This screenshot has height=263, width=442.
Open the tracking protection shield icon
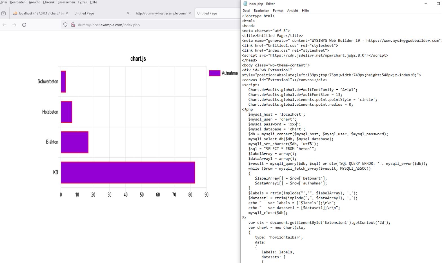(x=65, y=25)
